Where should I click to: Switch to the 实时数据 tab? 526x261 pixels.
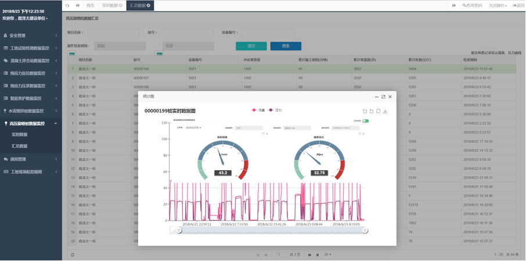(112, 5)
